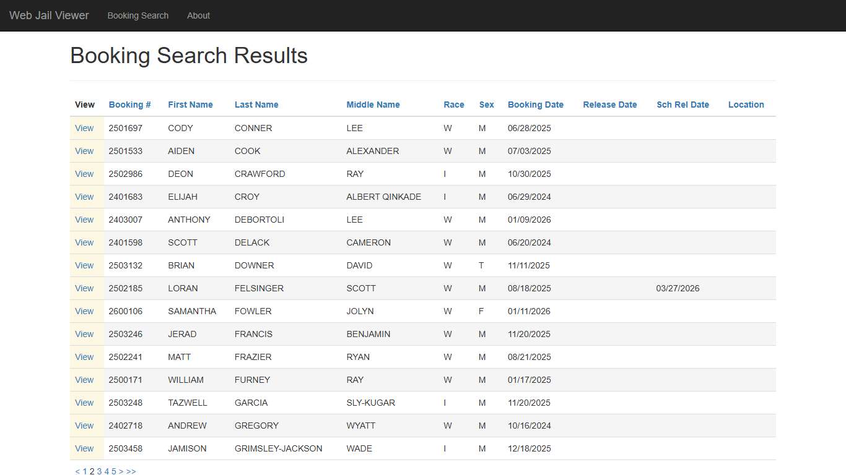The width and height of the screenshot is (846, 475).
Task: View details for booking 2501533
Action: pyautogui.click(x=84, y=151)
